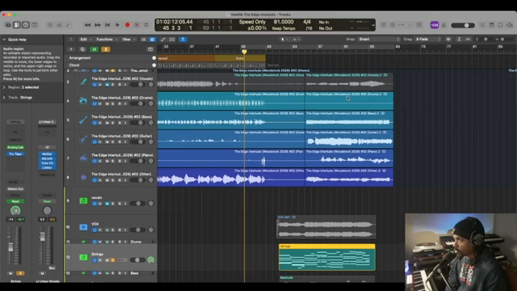Click the red Record button
Image resolution: width=517 pixels, height=291 pixels.
[128, 25]
